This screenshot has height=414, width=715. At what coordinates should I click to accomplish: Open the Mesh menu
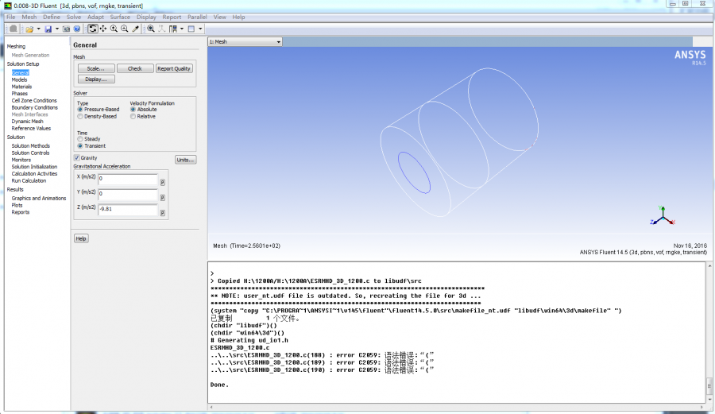29,17
